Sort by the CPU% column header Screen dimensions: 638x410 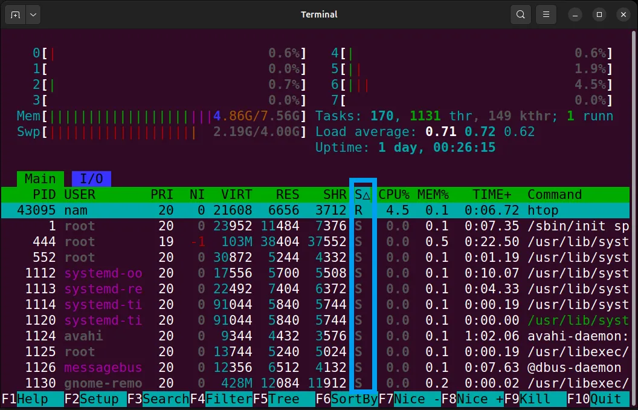click(394, 195)
